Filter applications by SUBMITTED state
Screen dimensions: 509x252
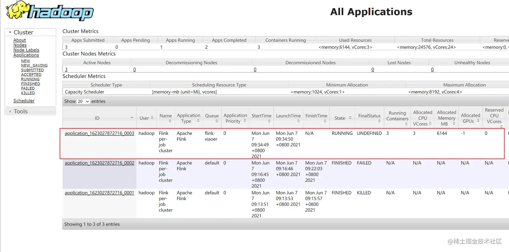32,70
